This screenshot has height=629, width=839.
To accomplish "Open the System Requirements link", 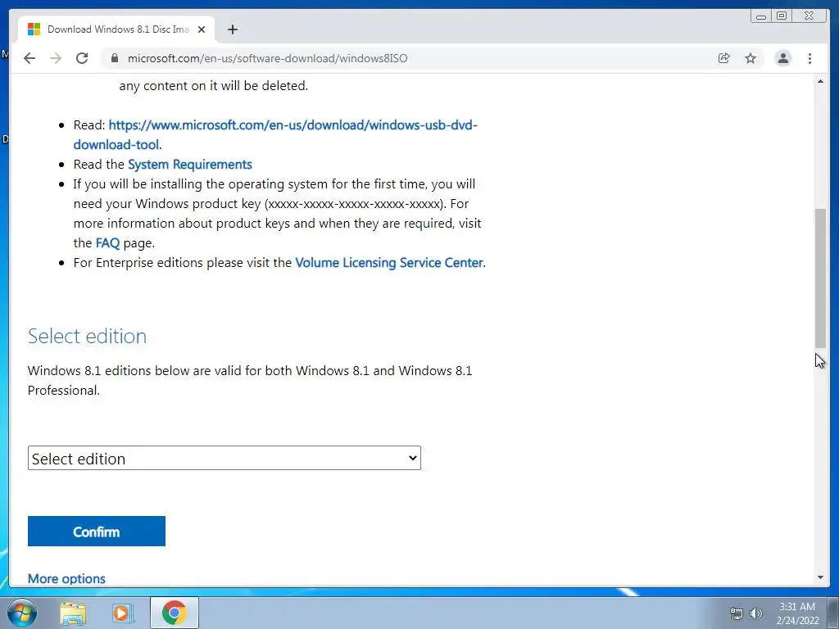I will point(190,164).
